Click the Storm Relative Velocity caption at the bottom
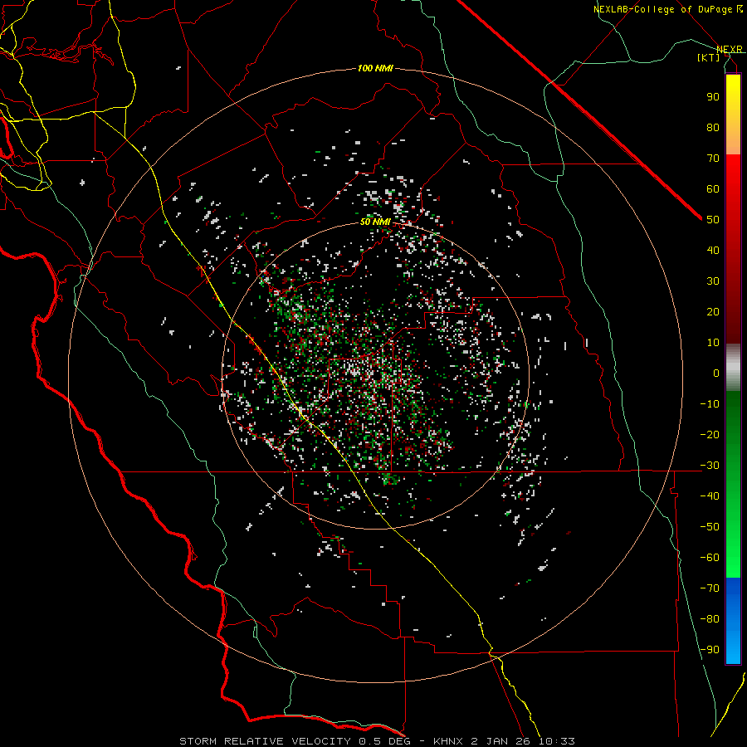The image size is (747, 747). point(377,741)
